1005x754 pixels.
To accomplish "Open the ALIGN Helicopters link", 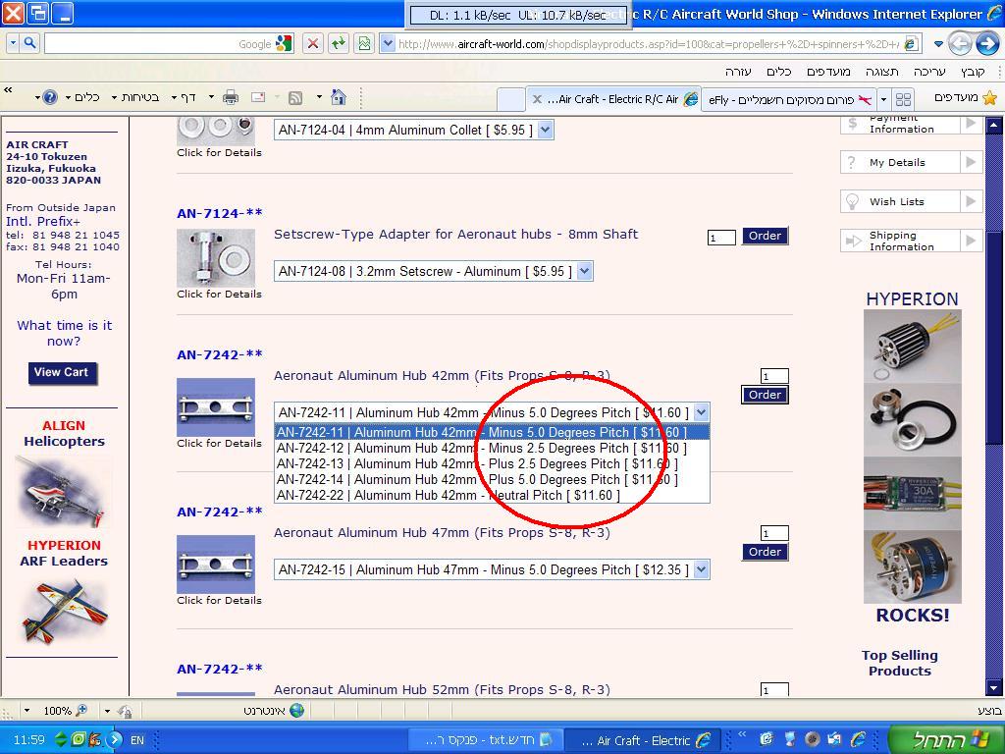I will click(x=64, y=433).
